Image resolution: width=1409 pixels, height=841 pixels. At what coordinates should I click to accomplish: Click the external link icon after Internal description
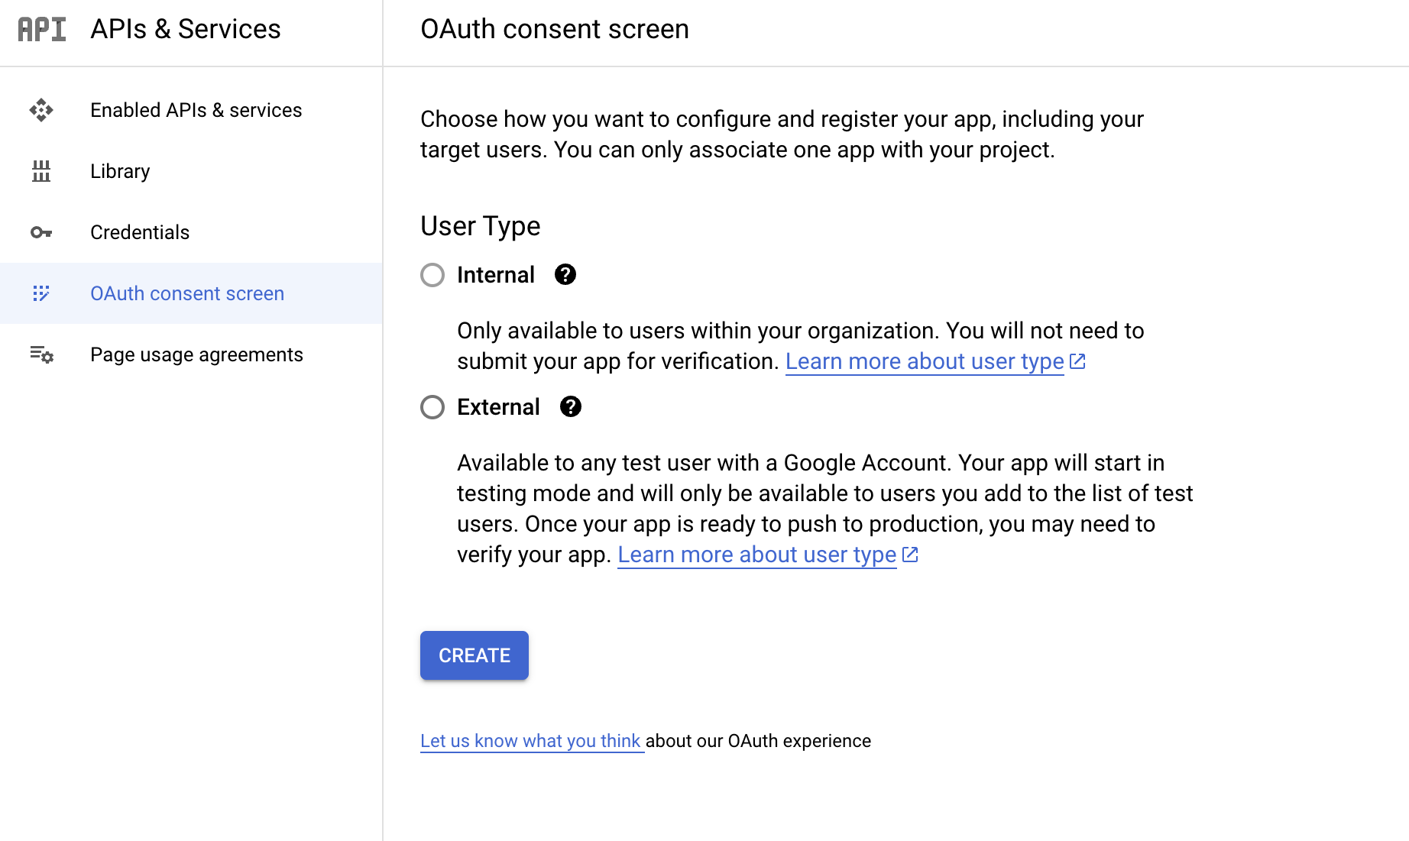click(1077, 361)
